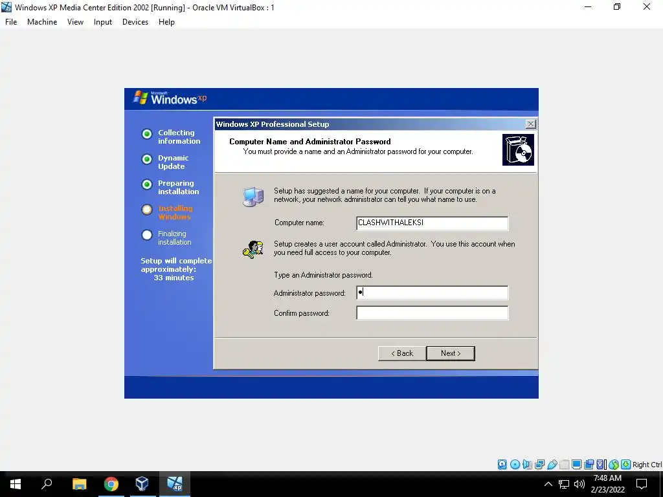Click the VirtualBox window title bar icon
663x497 pixels.
6,7
